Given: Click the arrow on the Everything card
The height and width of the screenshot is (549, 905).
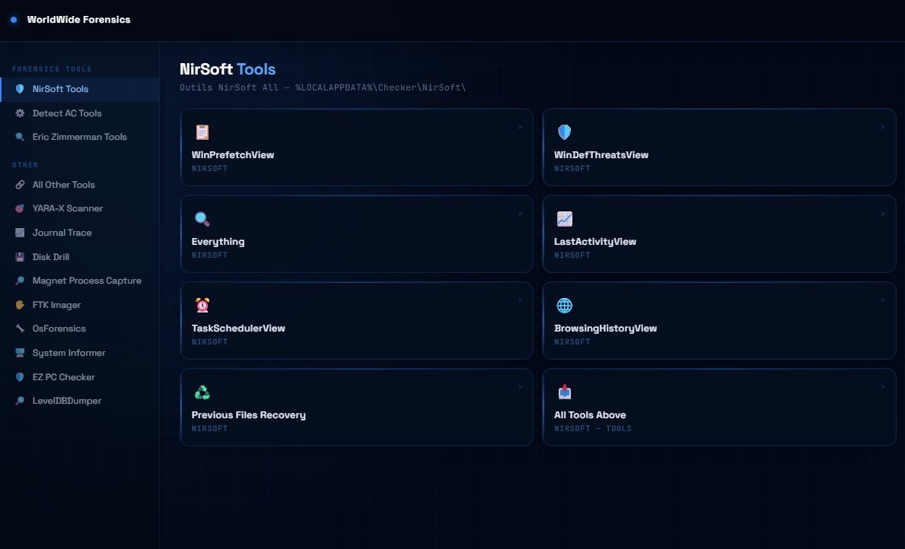Looking at the screenshot, I should (x=520, y=214).
